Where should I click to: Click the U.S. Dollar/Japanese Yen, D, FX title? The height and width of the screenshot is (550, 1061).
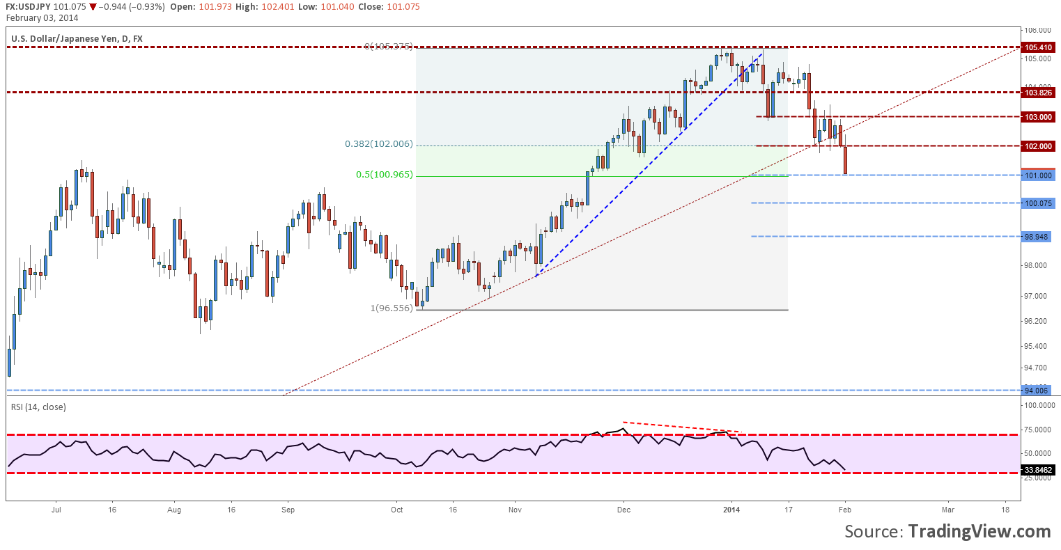[x=77, y=39]
